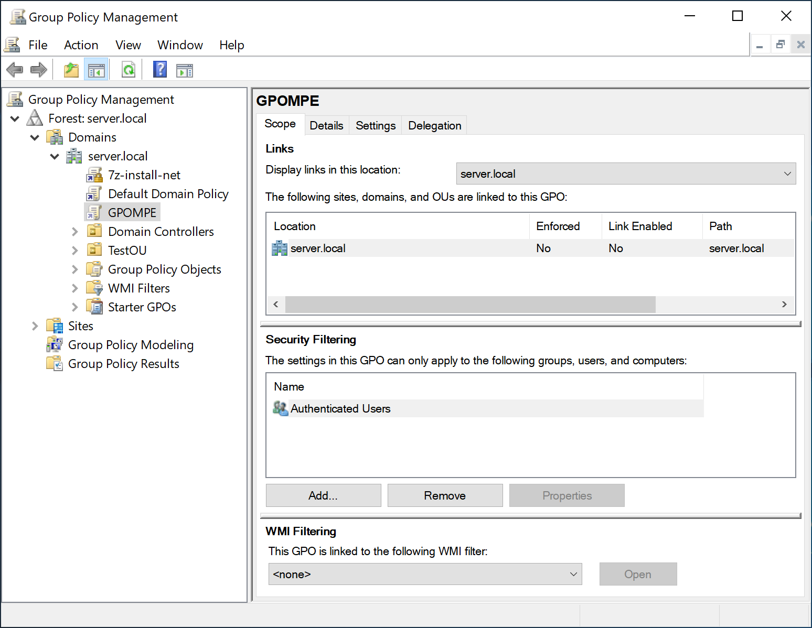This screenshot has height=628, width=812.
Task: Toggle Show/Hide Console Tree toolbar icon
Action: [97, 70]
